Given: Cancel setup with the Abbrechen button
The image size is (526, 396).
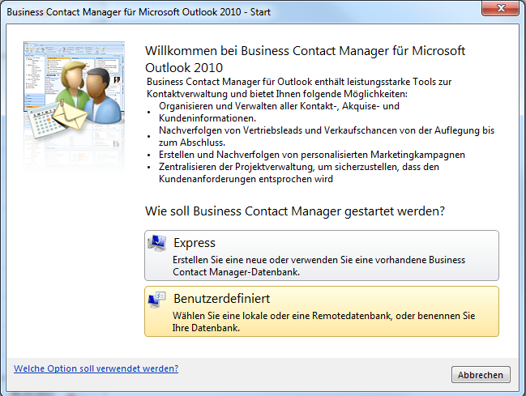Looking at the screenshot, I should pyautogui.click(x=481, y=375).
